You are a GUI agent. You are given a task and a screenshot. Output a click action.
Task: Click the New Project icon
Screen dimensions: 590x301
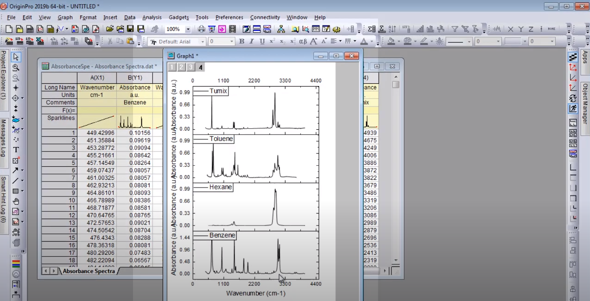click(x=9, y=29)
